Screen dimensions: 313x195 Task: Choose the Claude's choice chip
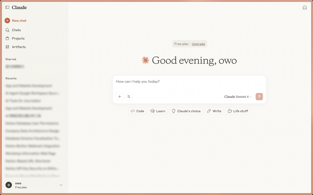pos(186,111)
